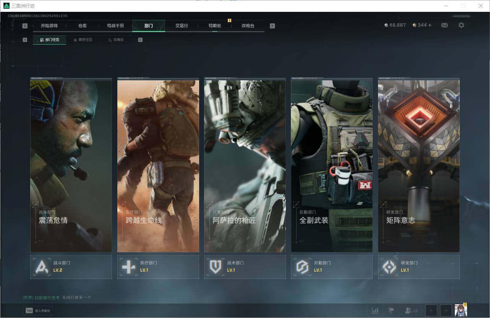Click the A key hint by sub-tabs
490x318 pixels.
[25, 40]
